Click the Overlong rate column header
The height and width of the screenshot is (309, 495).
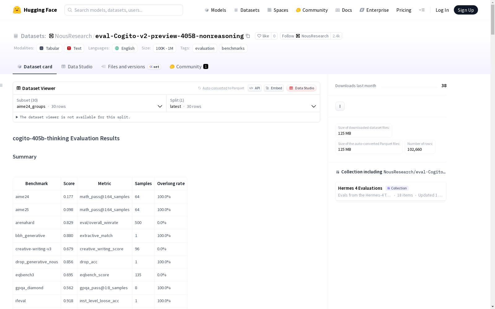(x=171, y=184)
